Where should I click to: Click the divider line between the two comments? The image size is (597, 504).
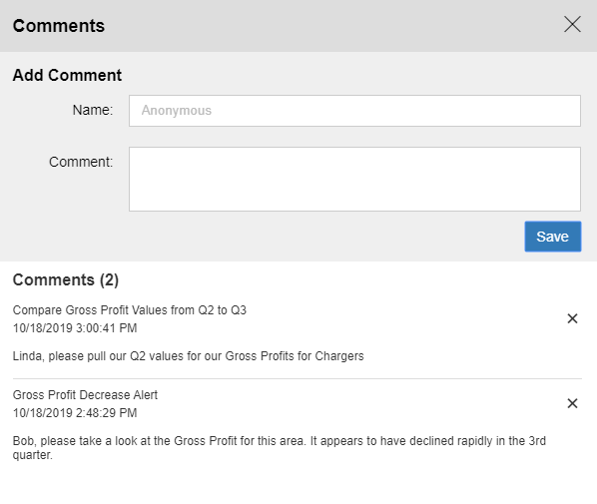click(298, 379)
